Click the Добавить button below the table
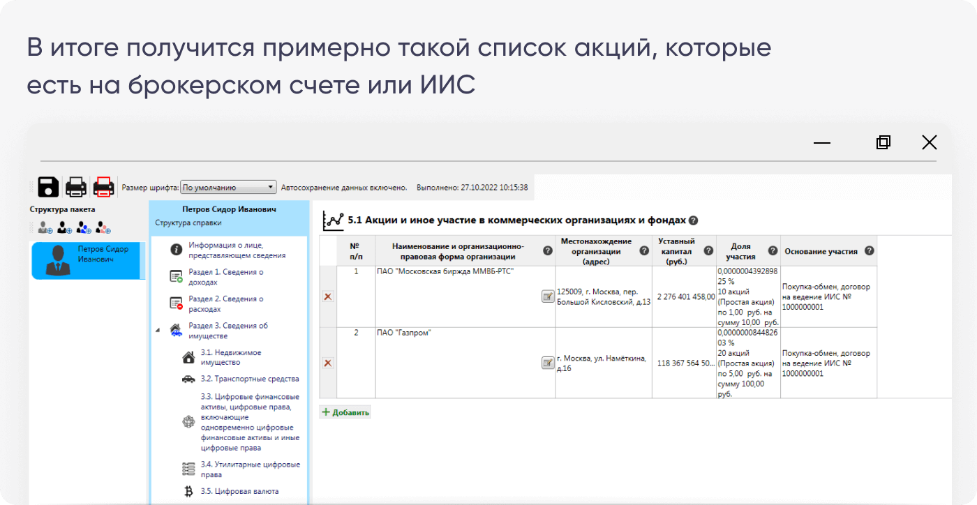The width and height of the screenshot is (977, 505). pos(345,412)
